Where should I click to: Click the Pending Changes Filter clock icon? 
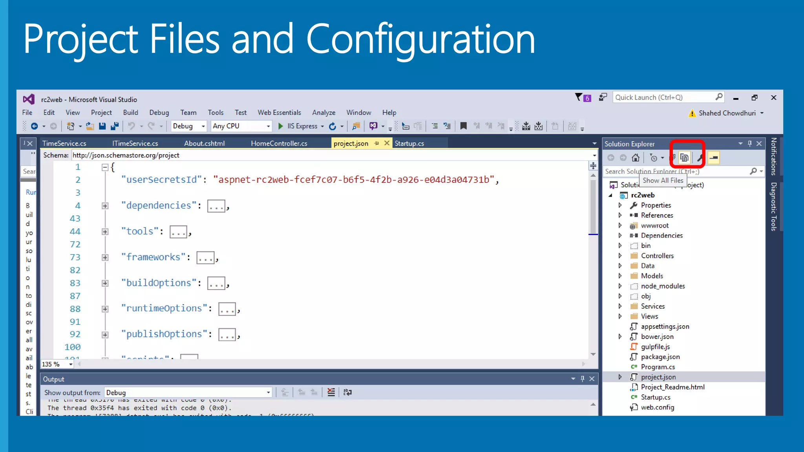point(653,158)
